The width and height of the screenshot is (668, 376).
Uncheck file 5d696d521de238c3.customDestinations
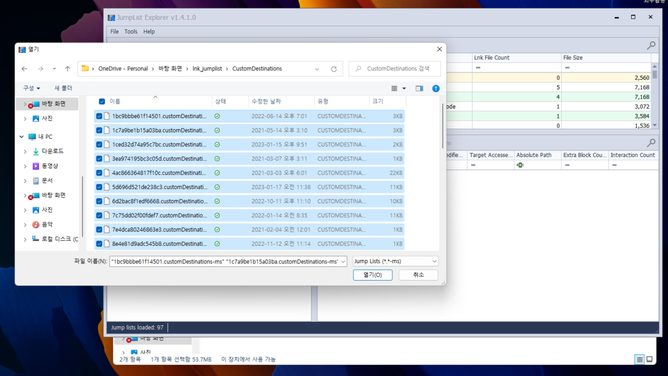point(99,187)
